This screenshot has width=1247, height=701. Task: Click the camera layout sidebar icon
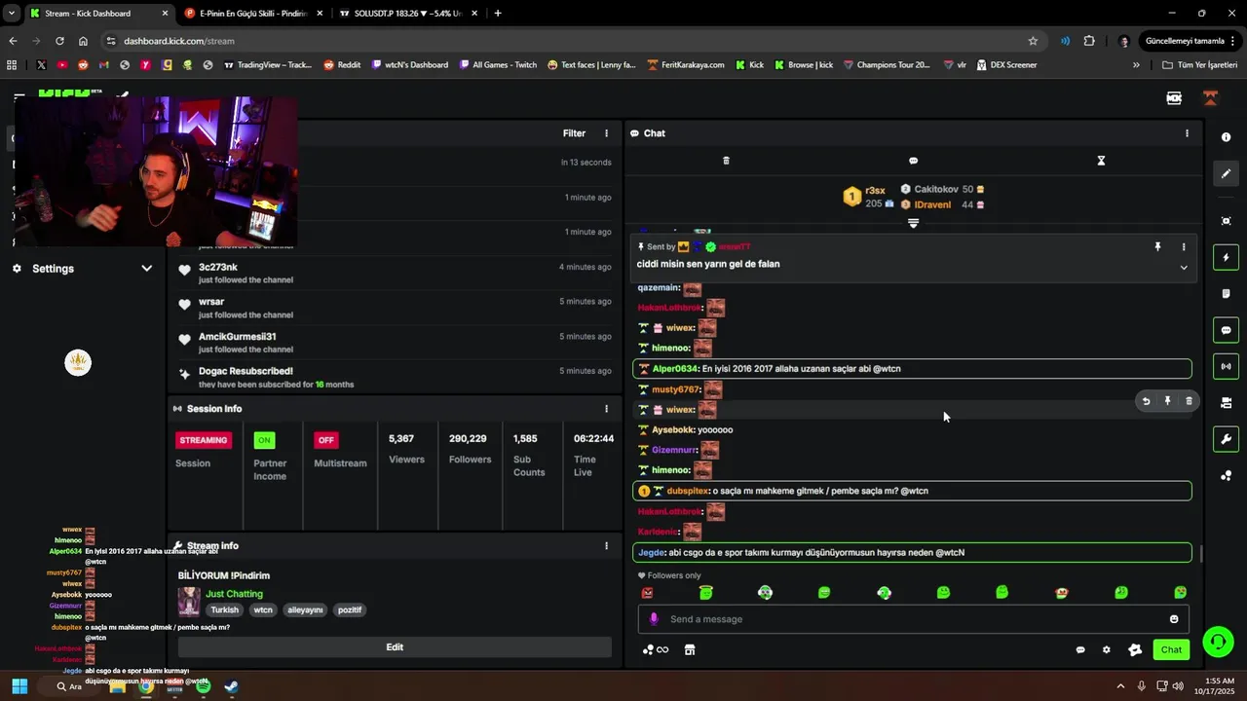tap(1226, 403)
